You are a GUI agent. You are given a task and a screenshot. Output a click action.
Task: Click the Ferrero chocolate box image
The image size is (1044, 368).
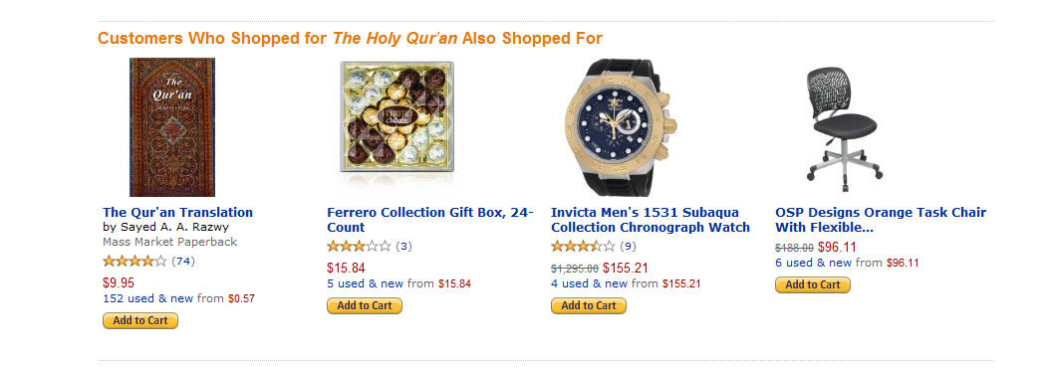tap(396, 117)
